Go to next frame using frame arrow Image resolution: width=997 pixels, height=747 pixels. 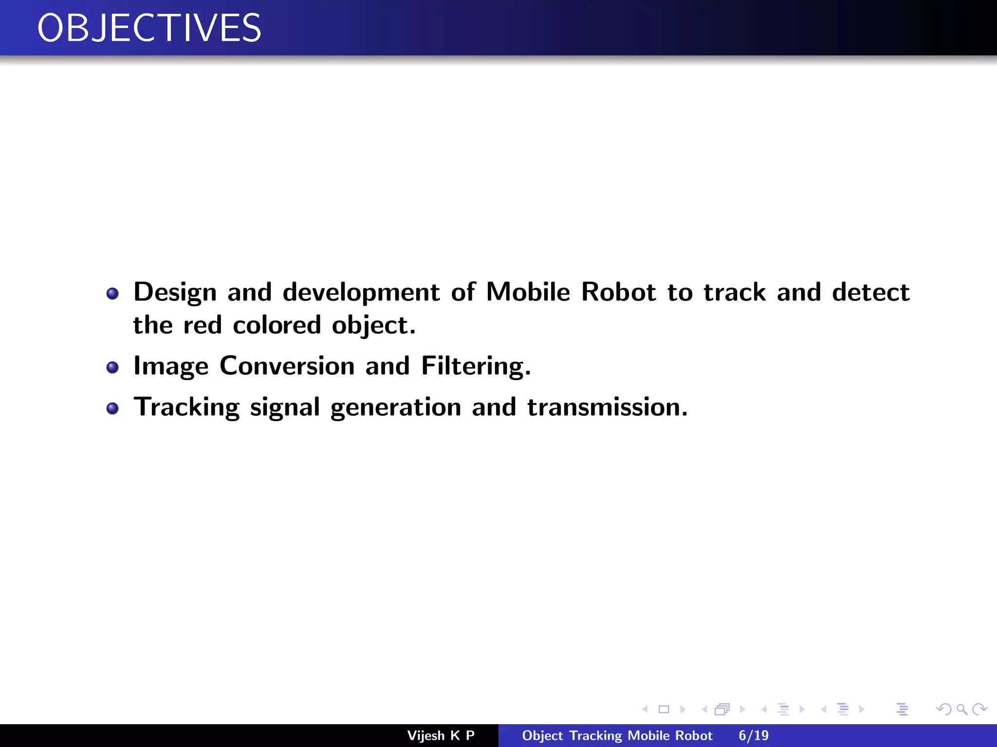742,710
